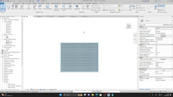Toggle the Показать границу обрезки checkbox
This screenshot has width=173, height=97.
(x=156, y=48)
